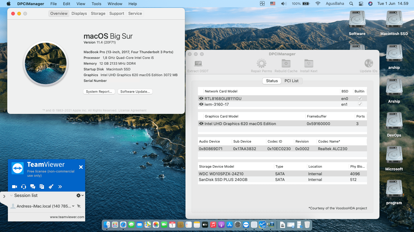Collapse the Session list section
This screenshot has width=414, height=232.
(x=12, y=195)
